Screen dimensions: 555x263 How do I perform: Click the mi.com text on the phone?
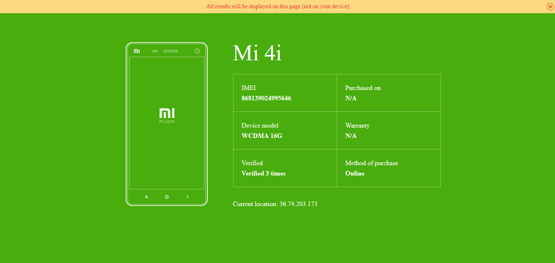pos(167,122)
